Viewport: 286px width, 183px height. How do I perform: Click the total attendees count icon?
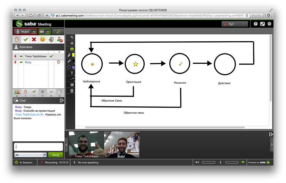pos(17,93)
